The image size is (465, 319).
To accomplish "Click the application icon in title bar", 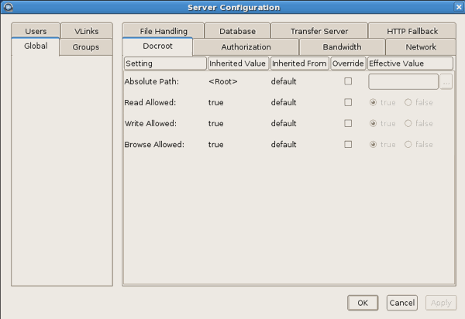I will (x=9, y=7).
